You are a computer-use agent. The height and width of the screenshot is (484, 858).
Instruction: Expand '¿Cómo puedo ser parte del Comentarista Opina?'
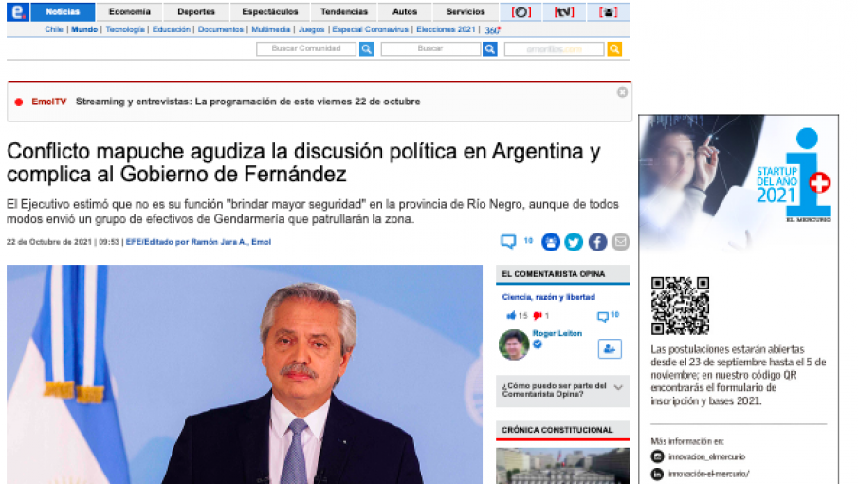[618, 387]
